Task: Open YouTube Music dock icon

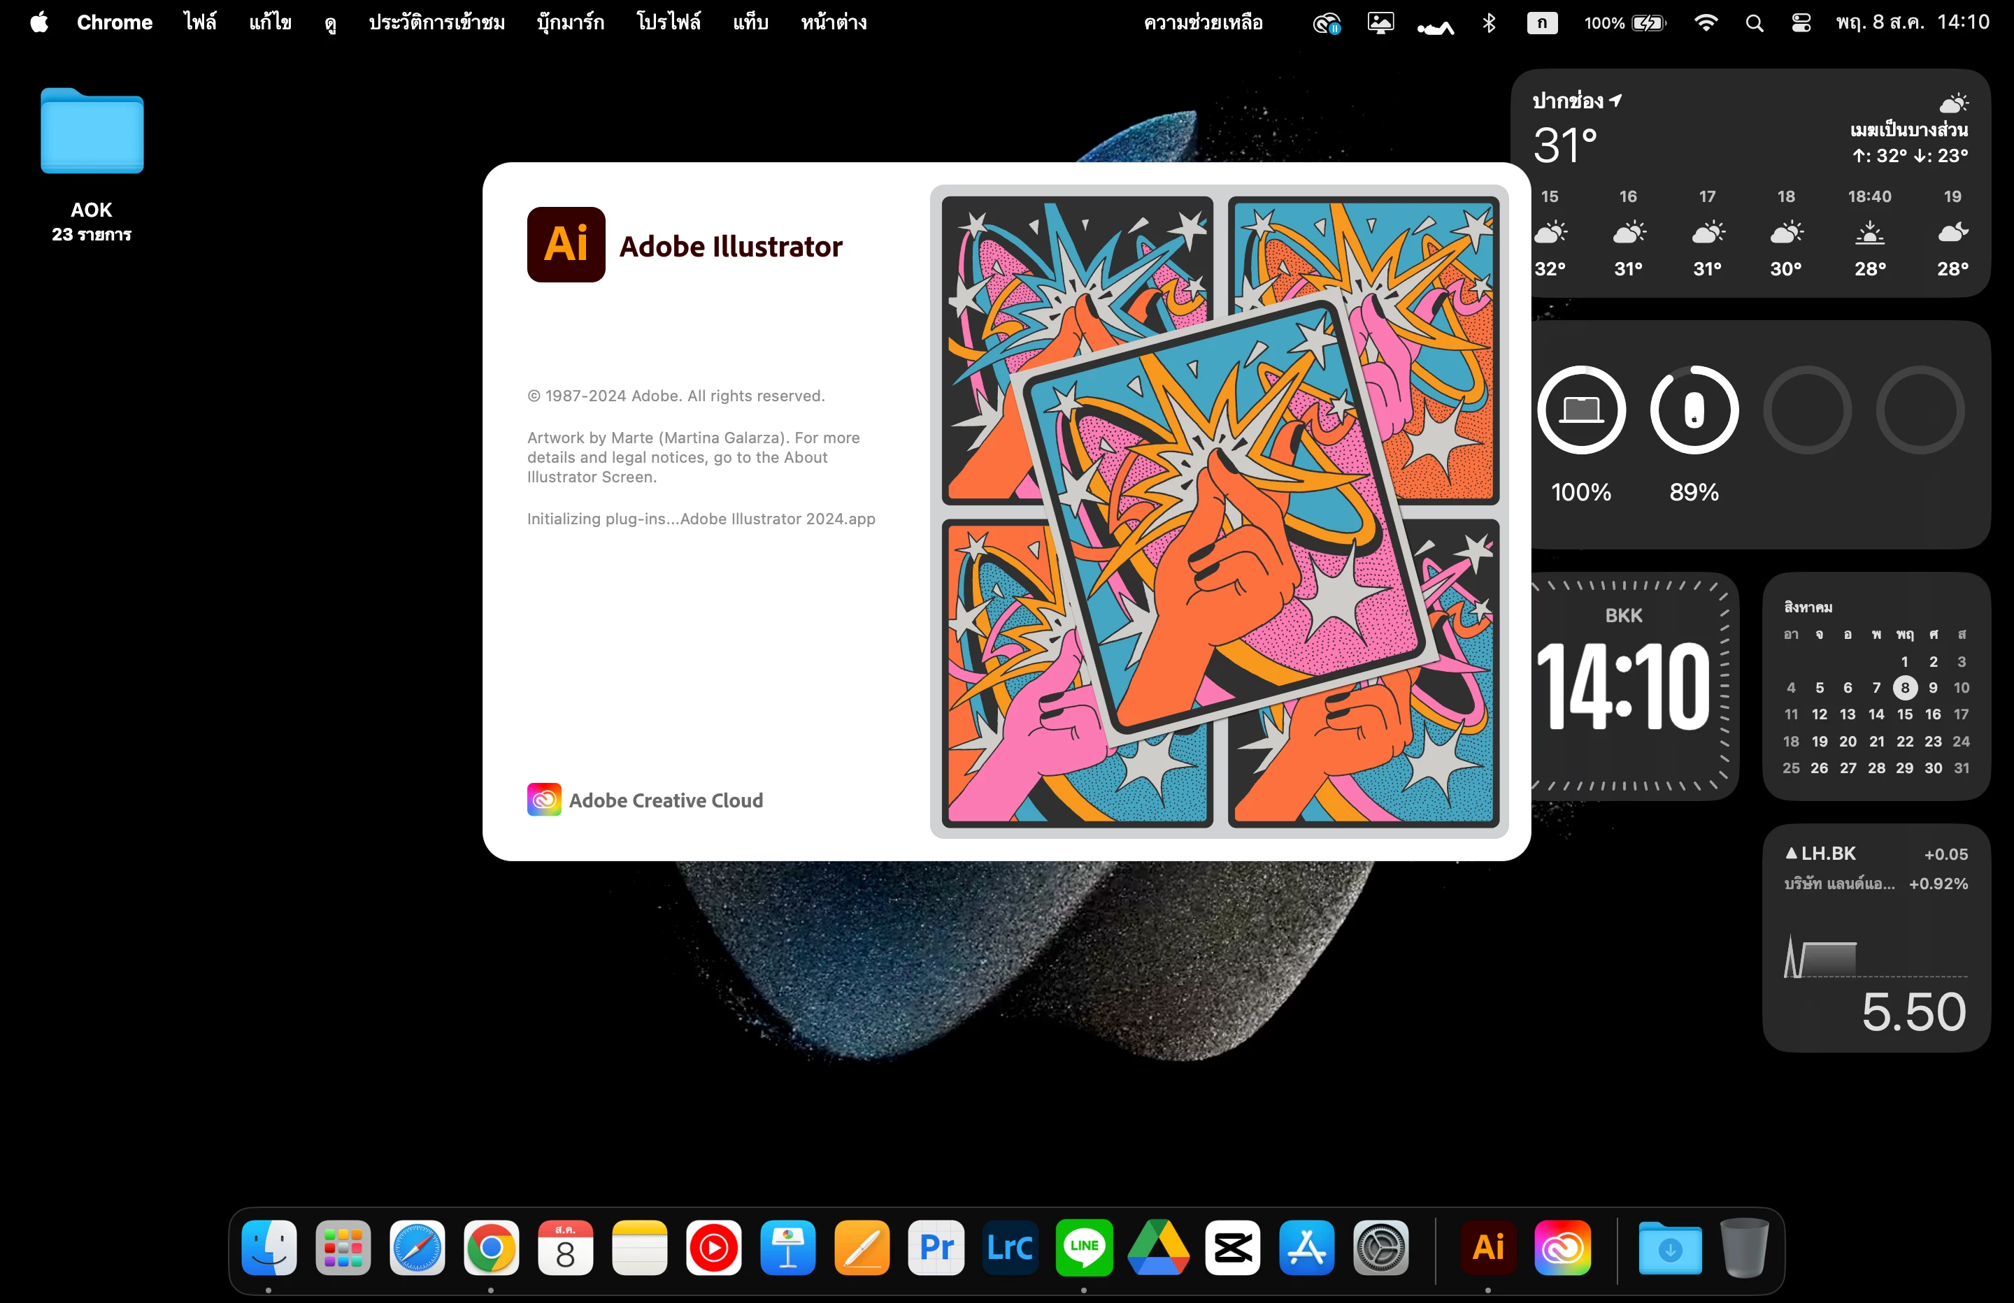Action: point(713,1247)
